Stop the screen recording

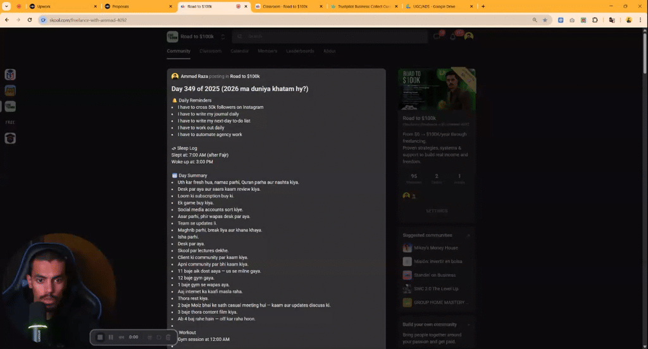(x=100, y=337)
